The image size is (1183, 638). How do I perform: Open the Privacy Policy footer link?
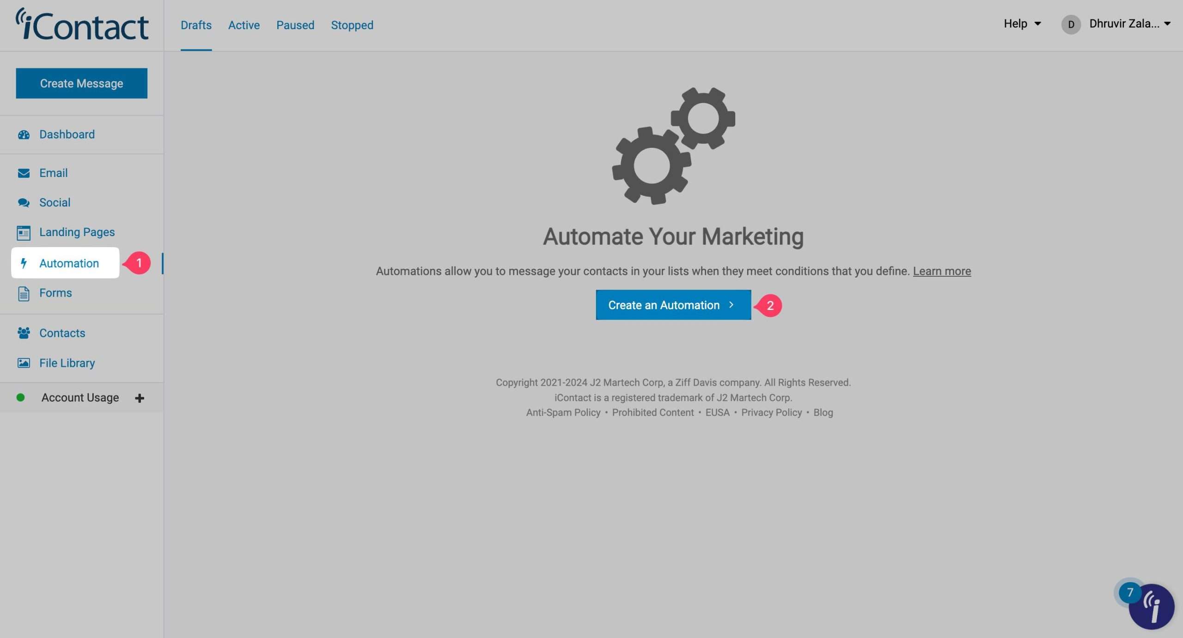pyautogui.click(x=771, y=413)
